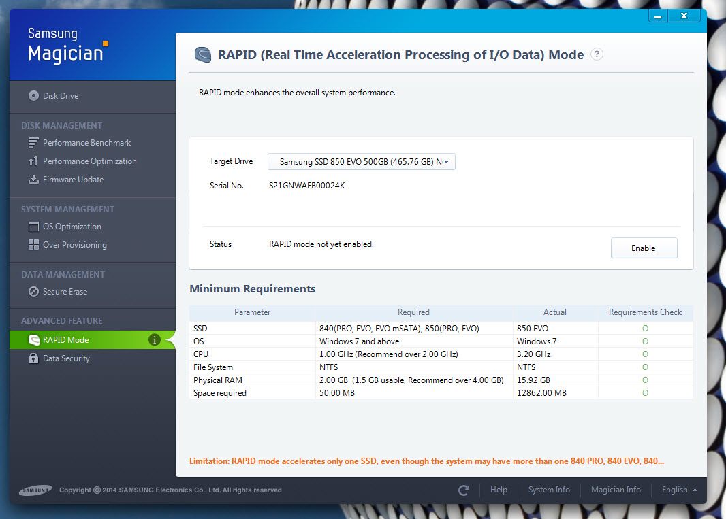Open the Disk Drive page
This screenshot has width=726, height=519.
tap(61, 96)
